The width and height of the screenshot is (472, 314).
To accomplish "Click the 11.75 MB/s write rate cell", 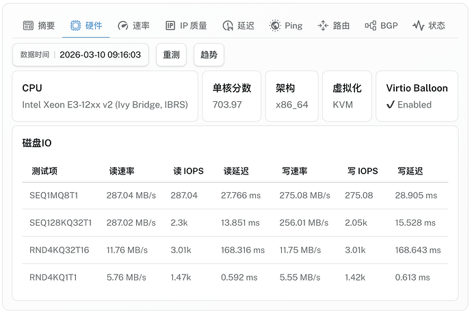I will (300, 250).
